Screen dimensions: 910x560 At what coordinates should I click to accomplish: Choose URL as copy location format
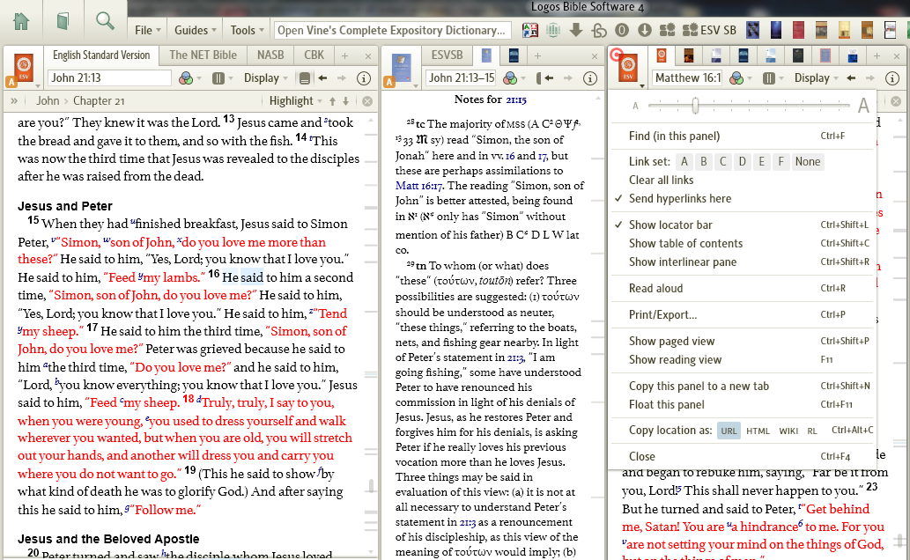coord(729,431)
